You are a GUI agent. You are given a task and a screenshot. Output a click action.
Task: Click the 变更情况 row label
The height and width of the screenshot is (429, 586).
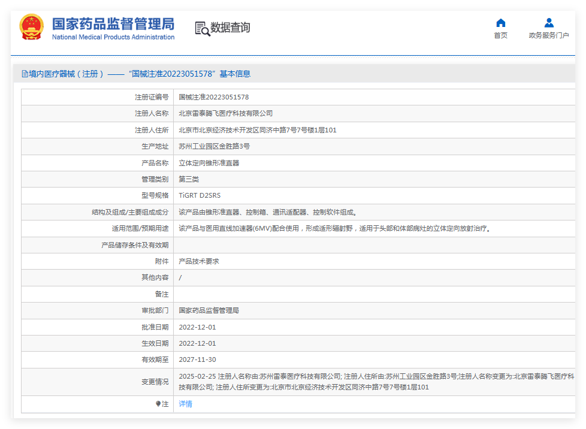(x=155, y=382)
